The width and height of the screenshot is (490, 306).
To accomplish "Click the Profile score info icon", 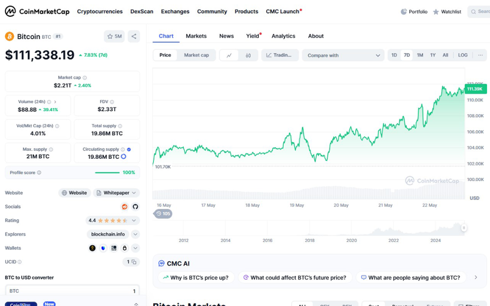I will [x=39, y=172].
